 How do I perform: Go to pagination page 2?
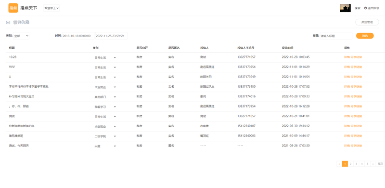(351, 163)
